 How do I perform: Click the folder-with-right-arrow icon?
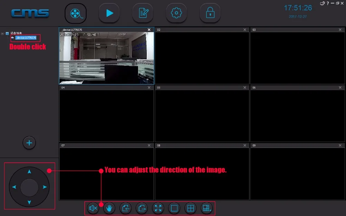tap(142, 208)
